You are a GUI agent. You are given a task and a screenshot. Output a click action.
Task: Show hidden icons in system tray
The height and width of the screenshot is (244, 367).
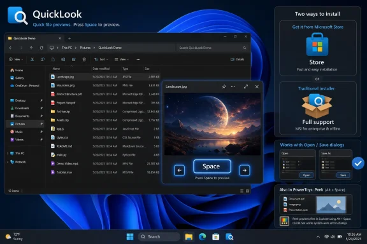click(318, 237)
